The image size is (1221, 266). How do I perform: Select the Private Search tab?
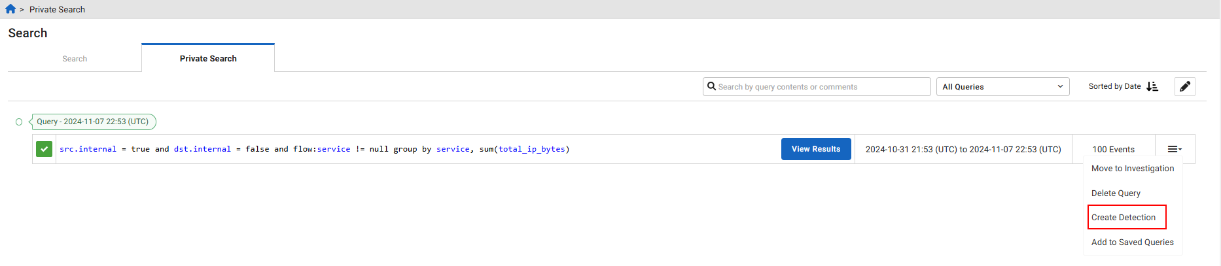coord(208,59)
